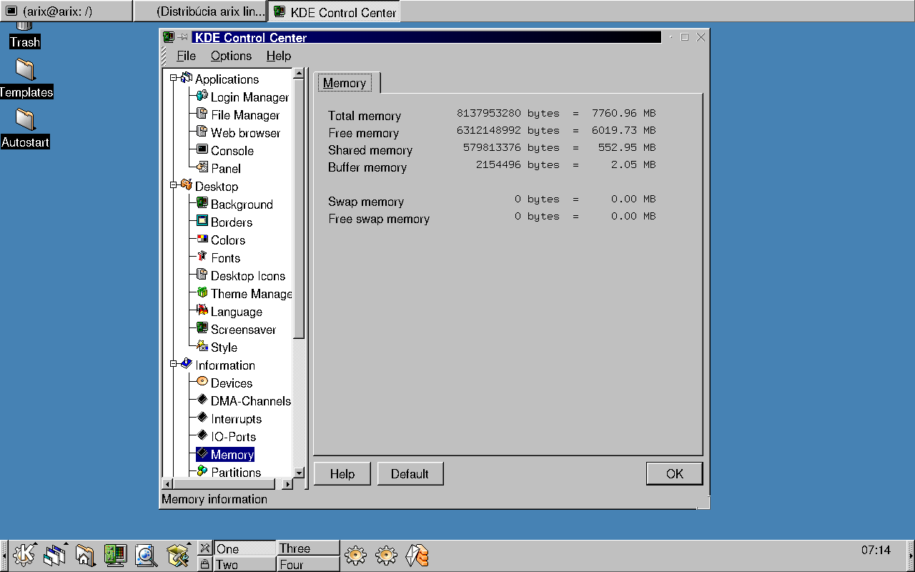Click the lock screen padlock icon
This screenshot has width=915, height=572.
[x=204, y=564]
